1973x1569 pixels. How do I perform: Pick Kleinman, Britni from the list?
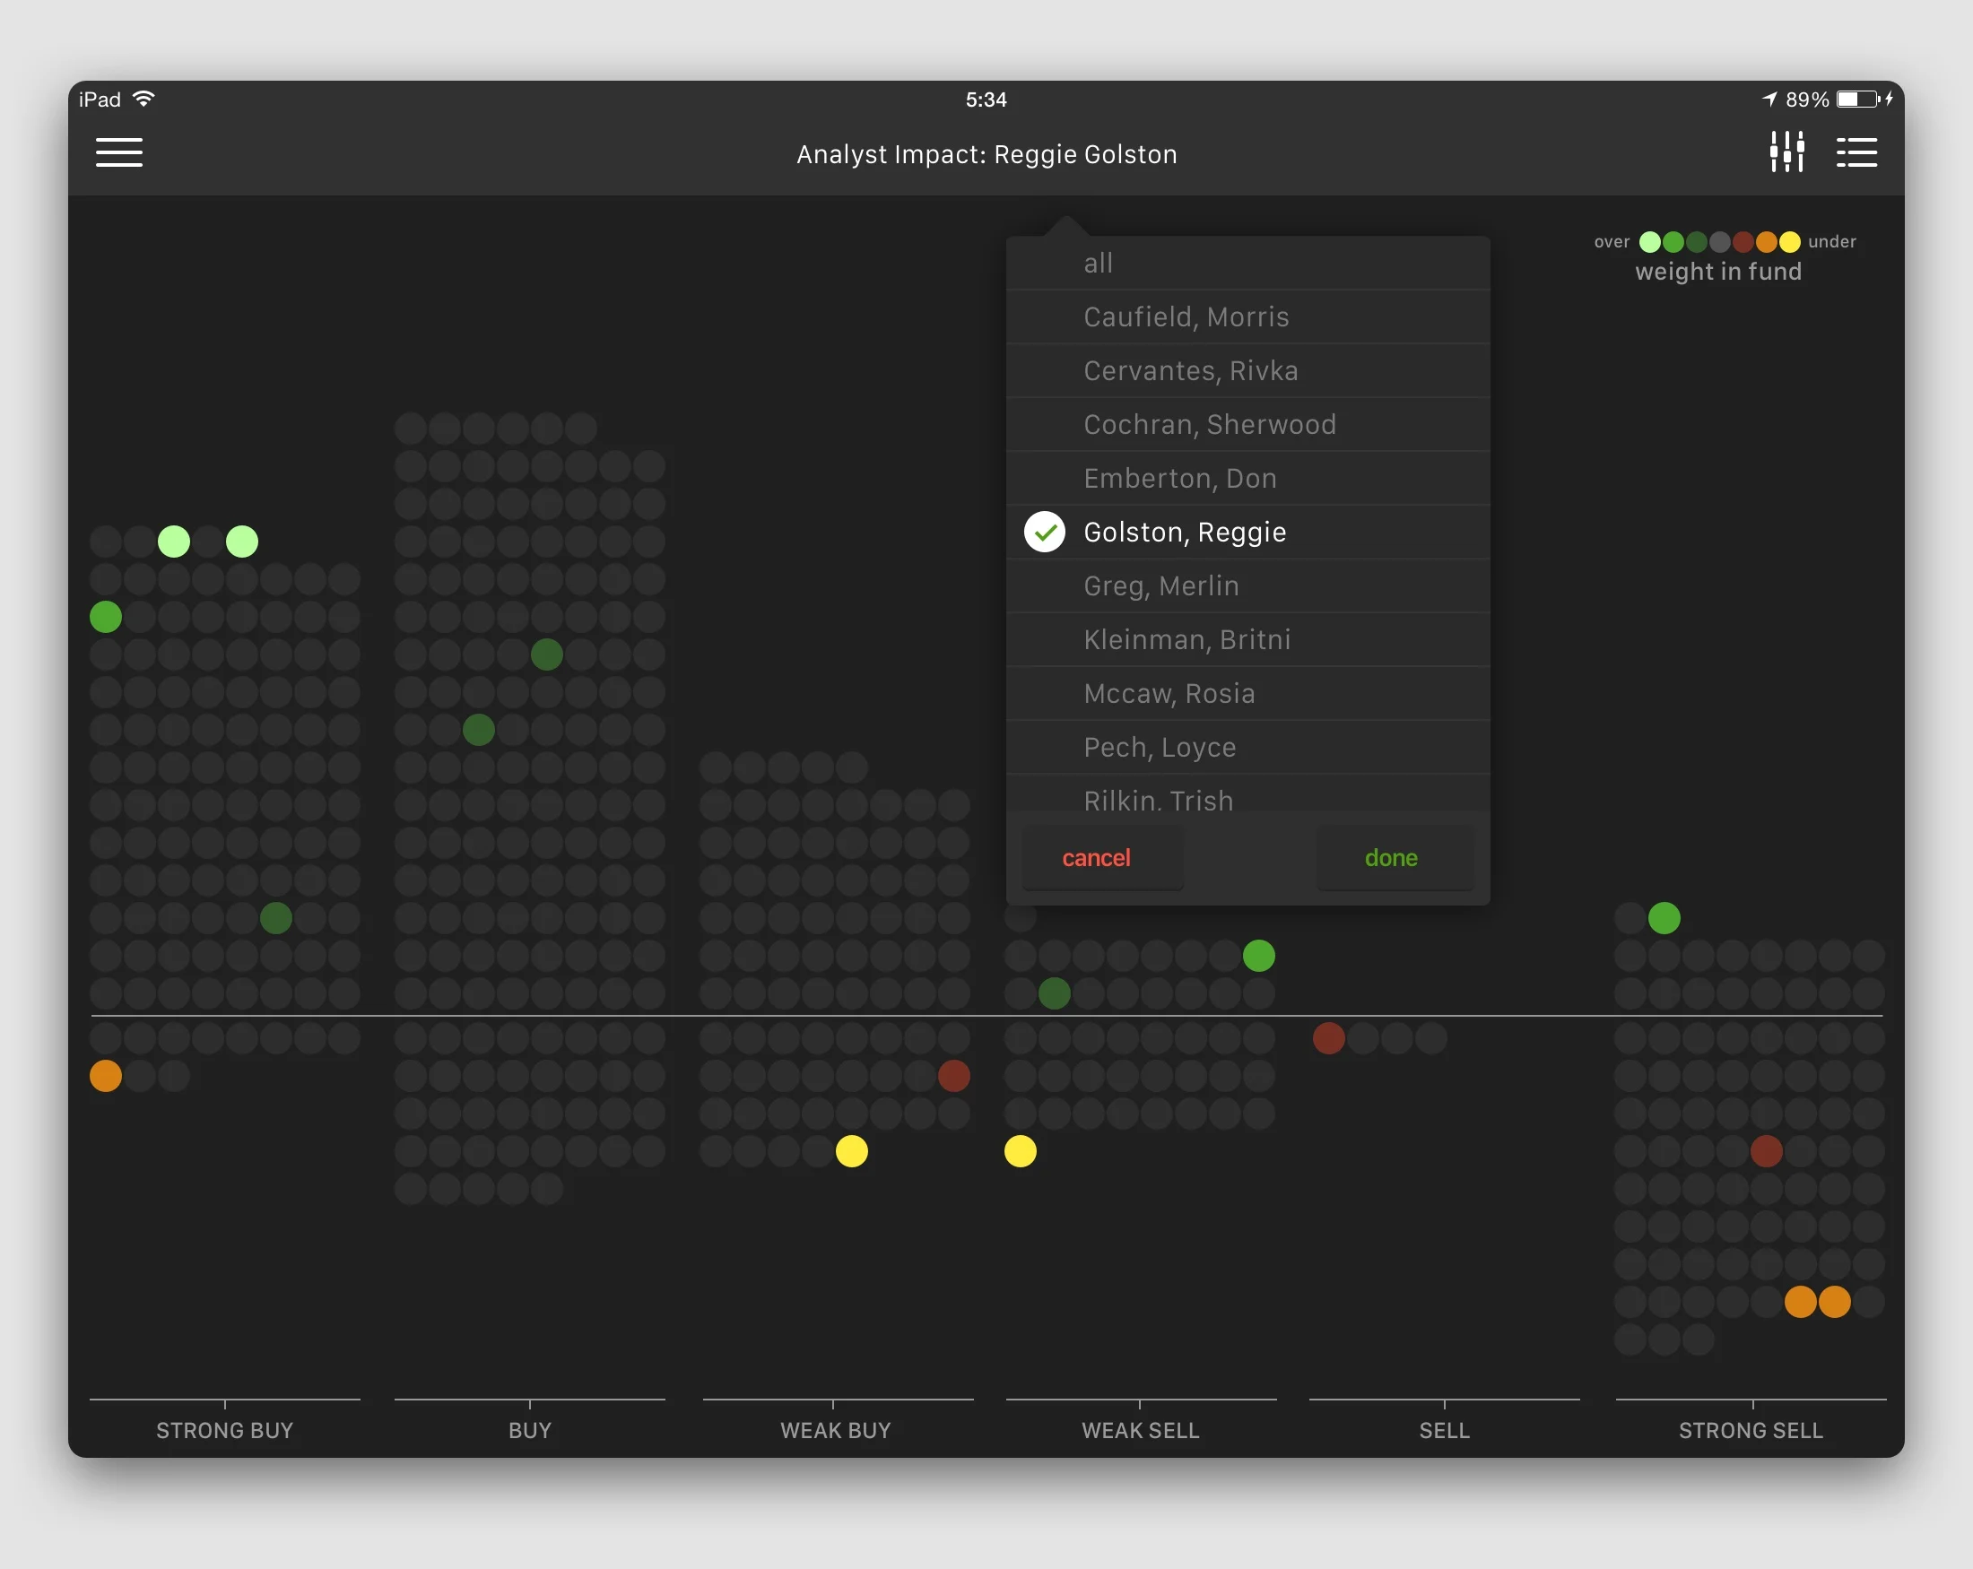pyautogui.click(x=1186, y=639)
